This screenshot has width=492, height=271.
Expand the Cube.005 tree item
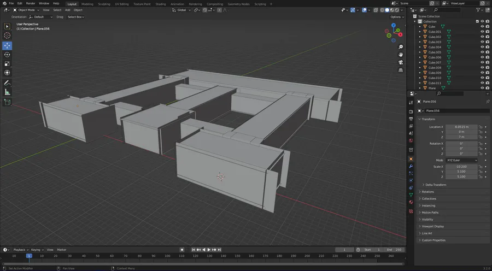click(420, 52)
